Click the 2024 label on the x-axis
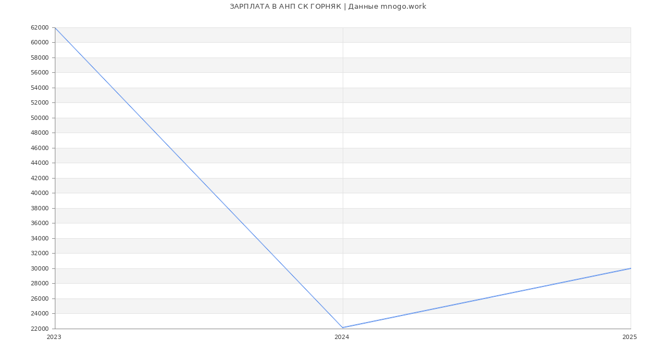Viewport: 658px width, 356px height. [342, 337]
